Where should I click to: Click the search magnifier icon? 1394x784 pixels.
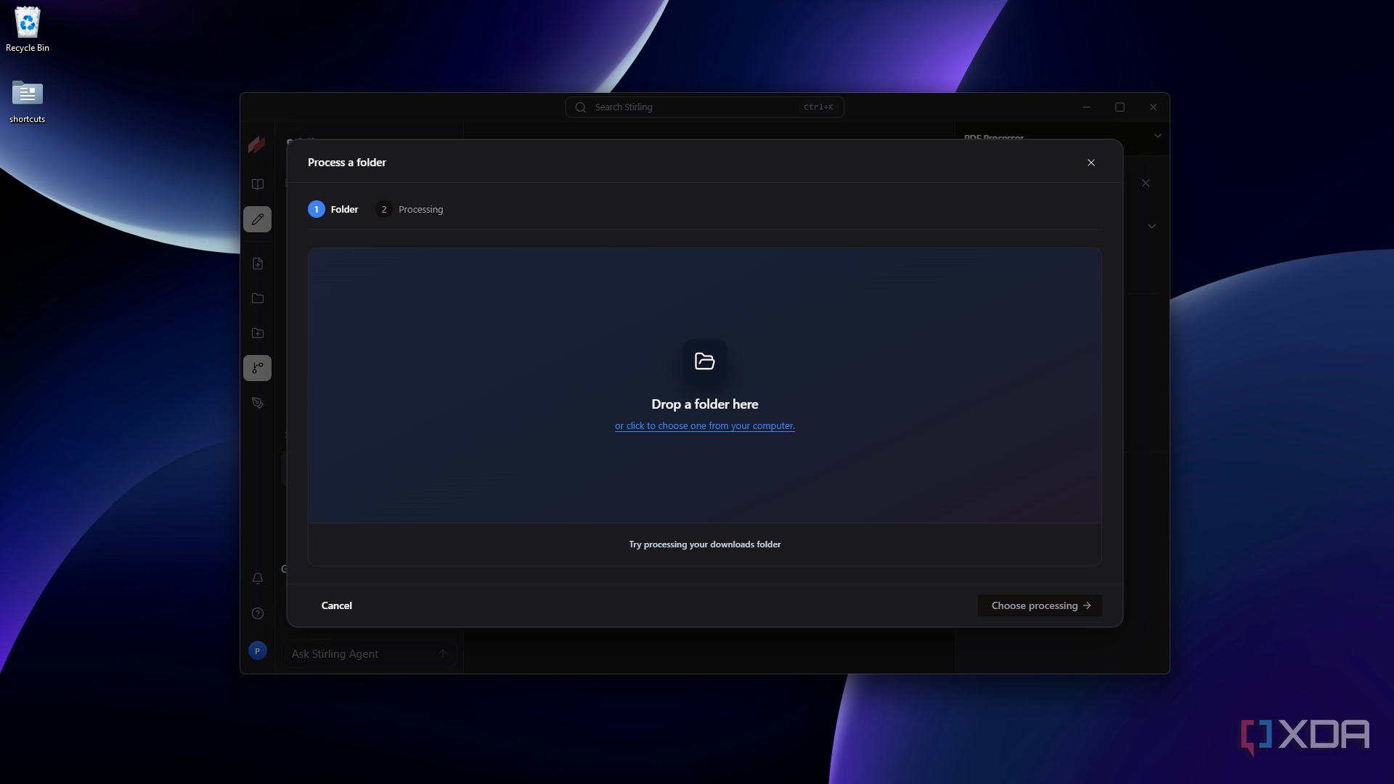click(x=581, y=107)
